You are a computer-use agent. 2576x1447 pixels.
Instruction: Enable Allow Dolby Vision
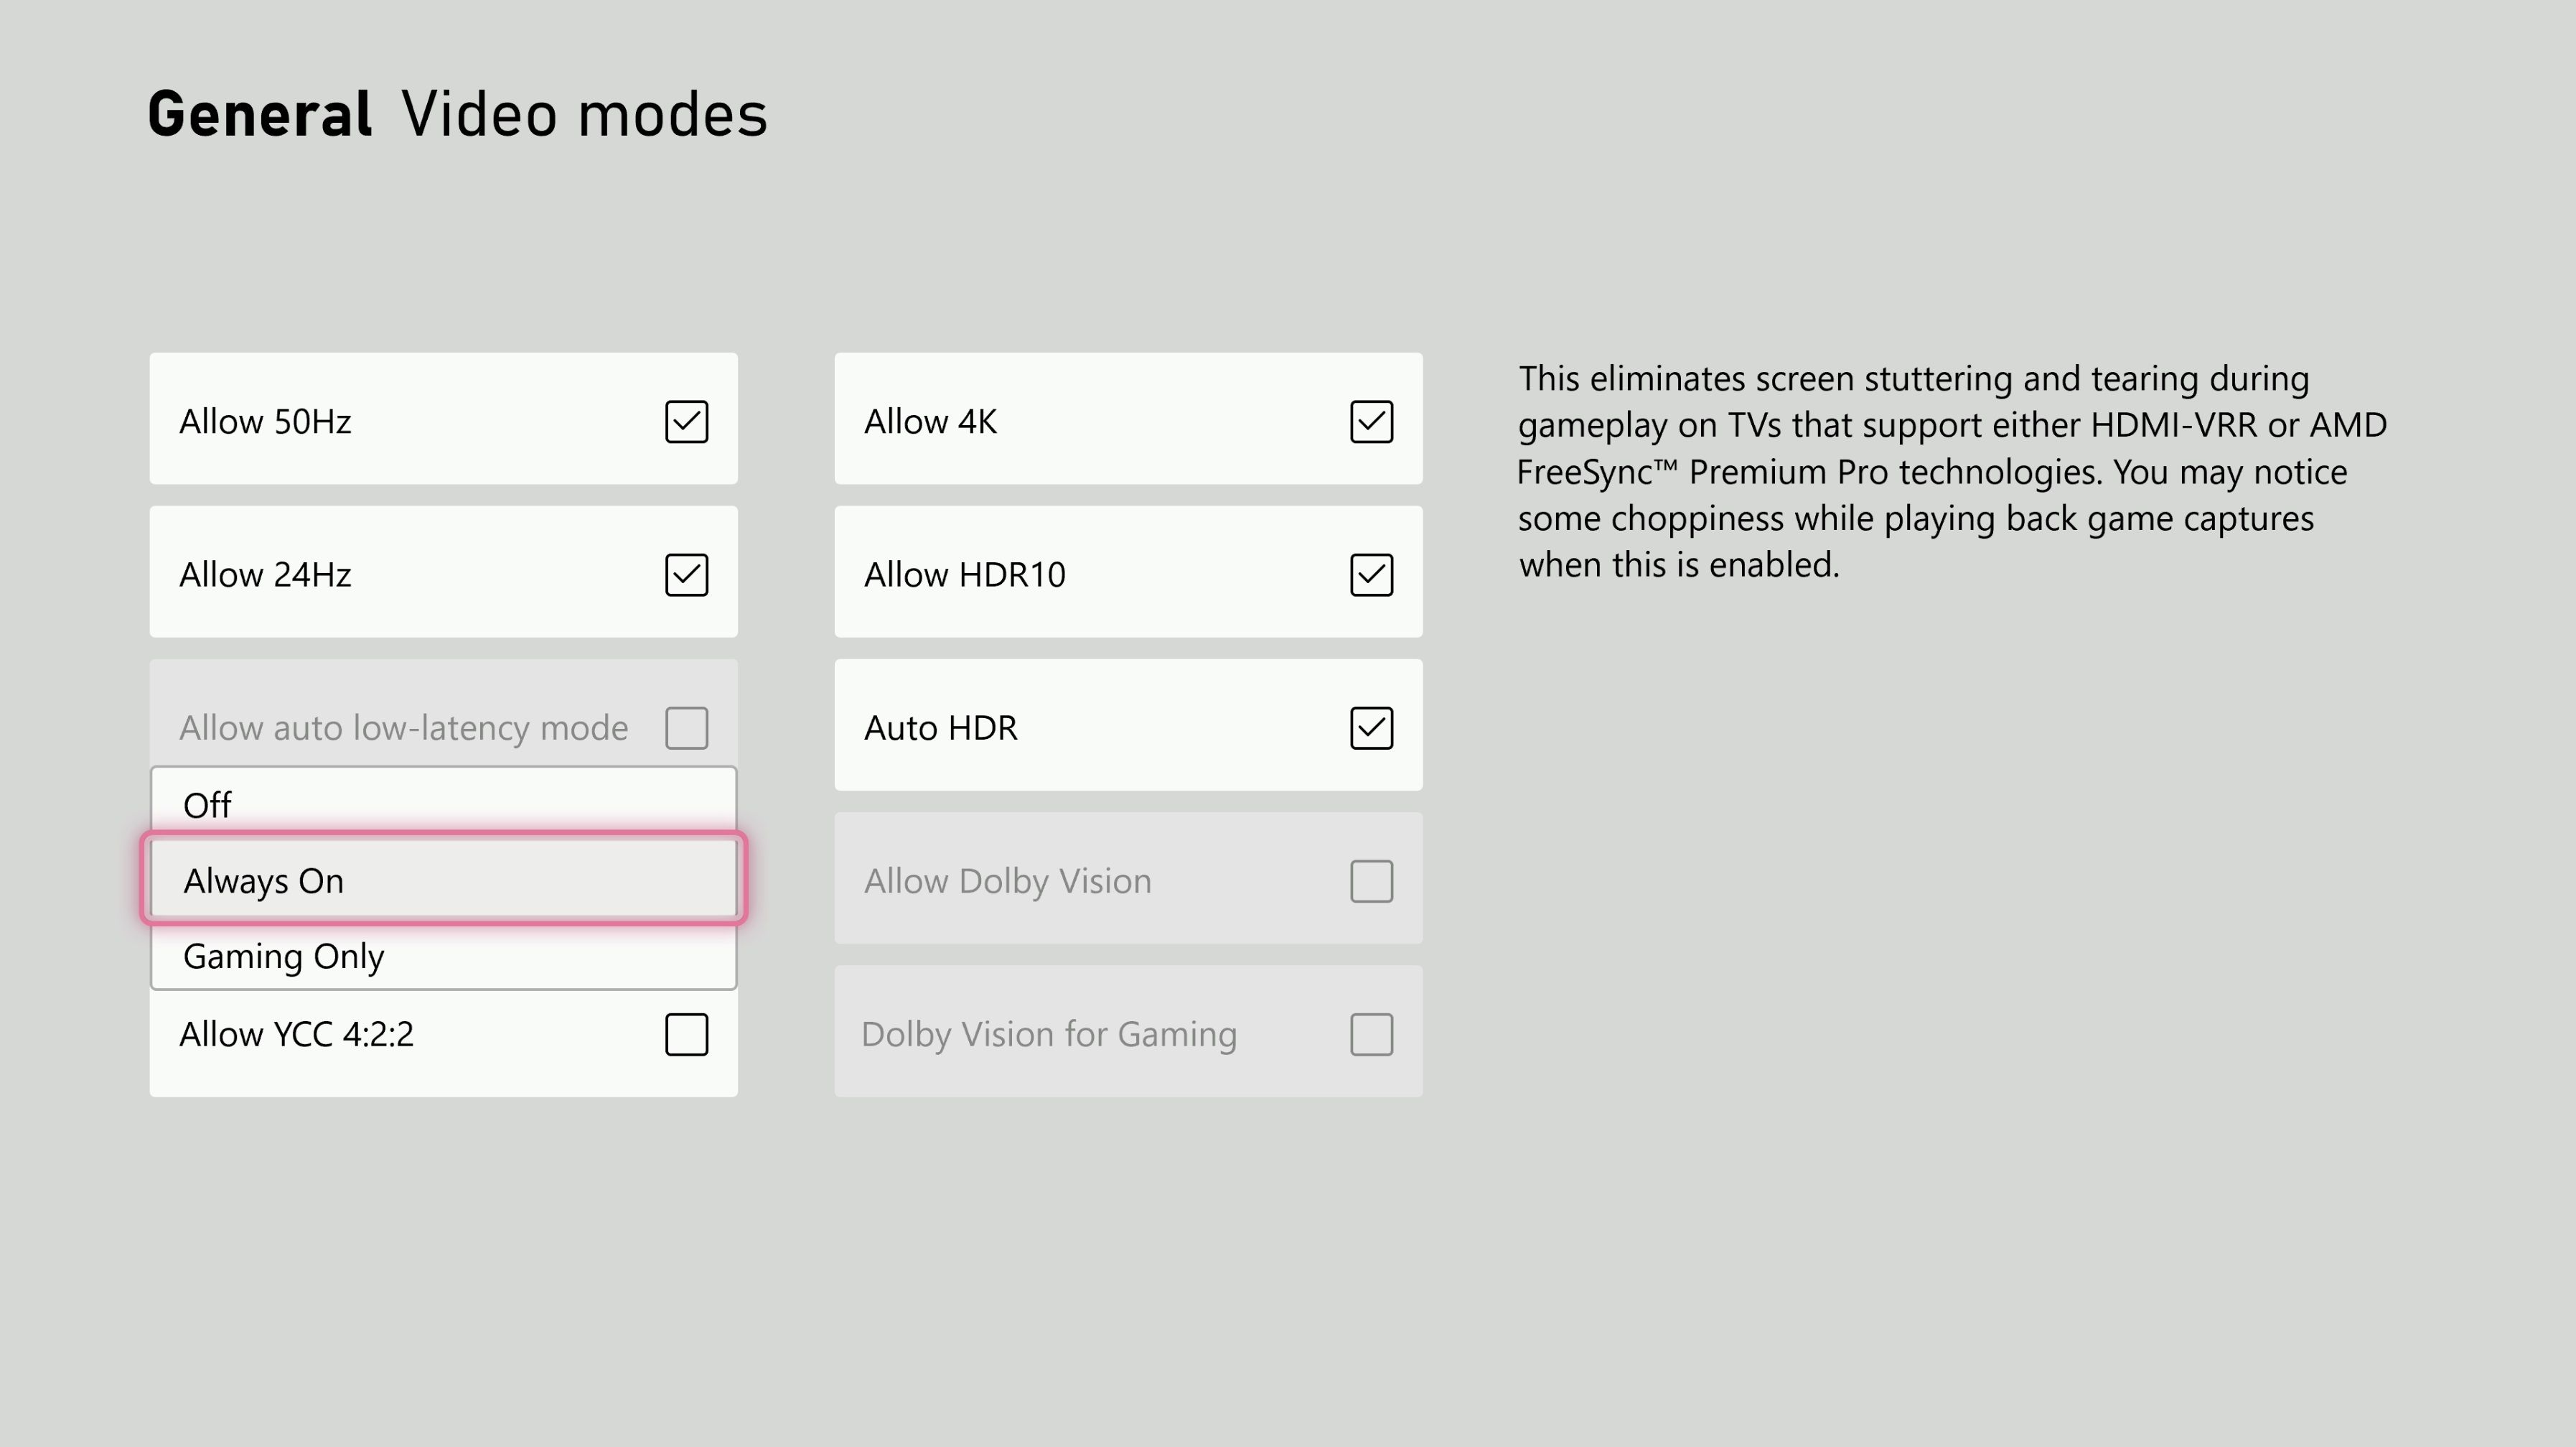(x=1372, y=880)
